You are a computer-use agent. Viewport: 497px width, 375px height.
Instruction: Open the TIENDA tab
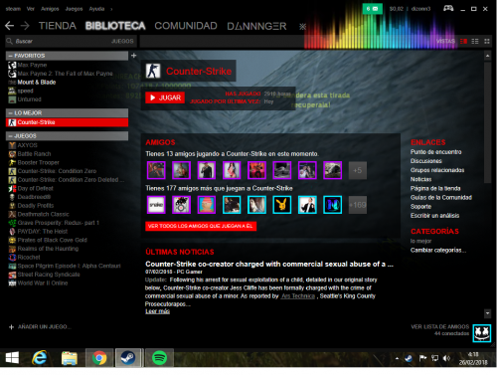[x=58, y=26]
